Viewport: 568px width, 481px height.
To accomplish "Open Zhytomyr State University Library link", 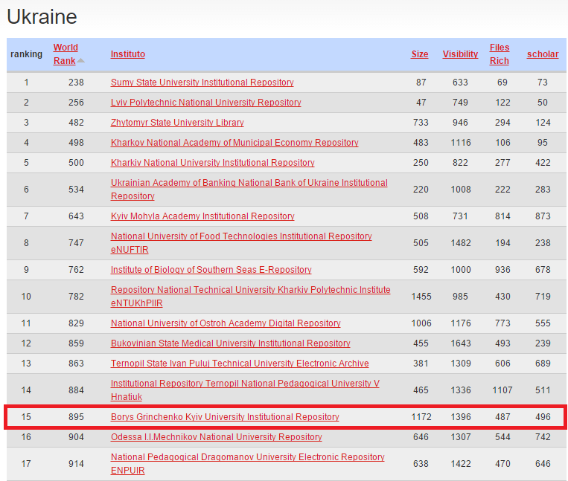I will click(177, 123).
